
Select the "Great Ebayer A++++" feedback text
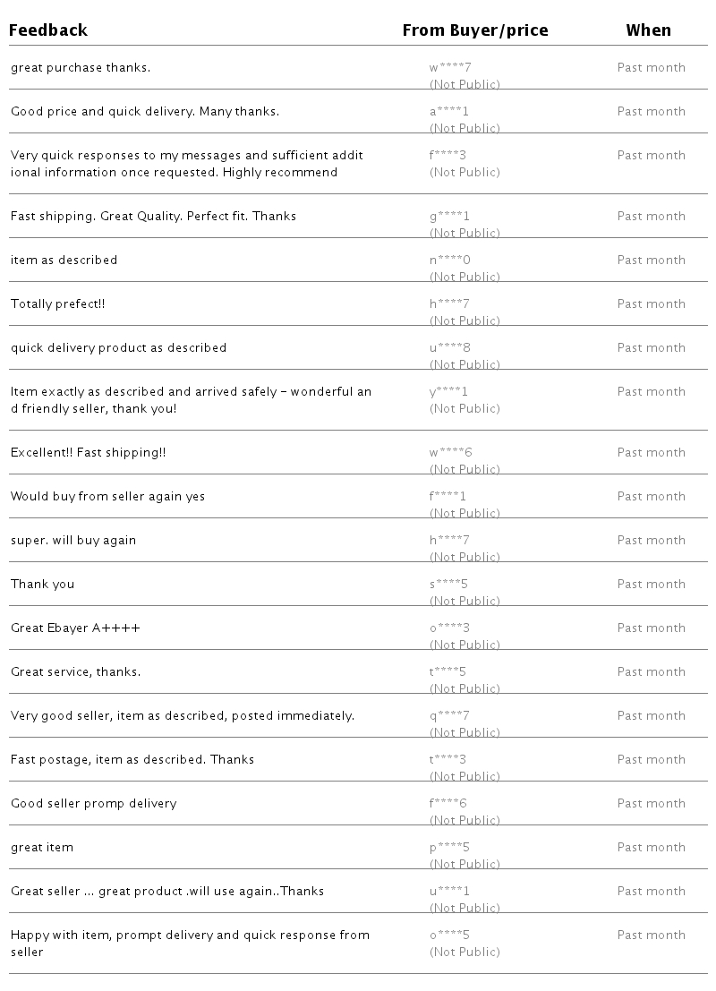point(75,628)
